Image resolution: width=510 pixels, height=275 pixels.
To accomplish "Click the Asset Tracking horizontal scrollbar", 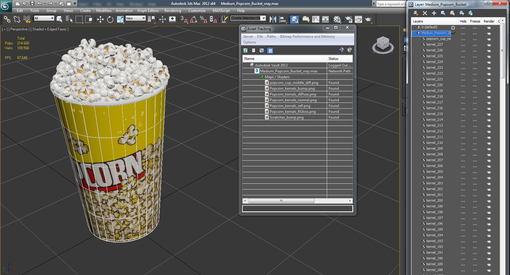I will [x=281, y=201].
